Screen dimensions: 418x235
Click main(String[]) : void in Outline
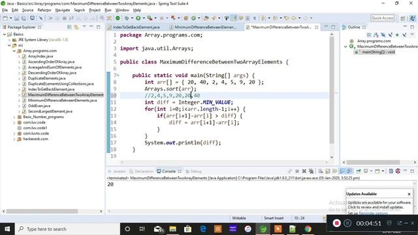pyautogui.click(x=378, y=52)
